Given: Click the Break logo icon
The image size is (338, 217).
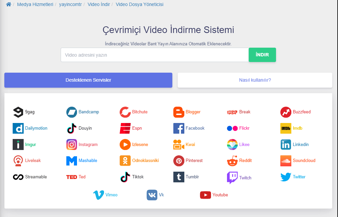Looking at the screenshot, I should [x=232, y=112].
